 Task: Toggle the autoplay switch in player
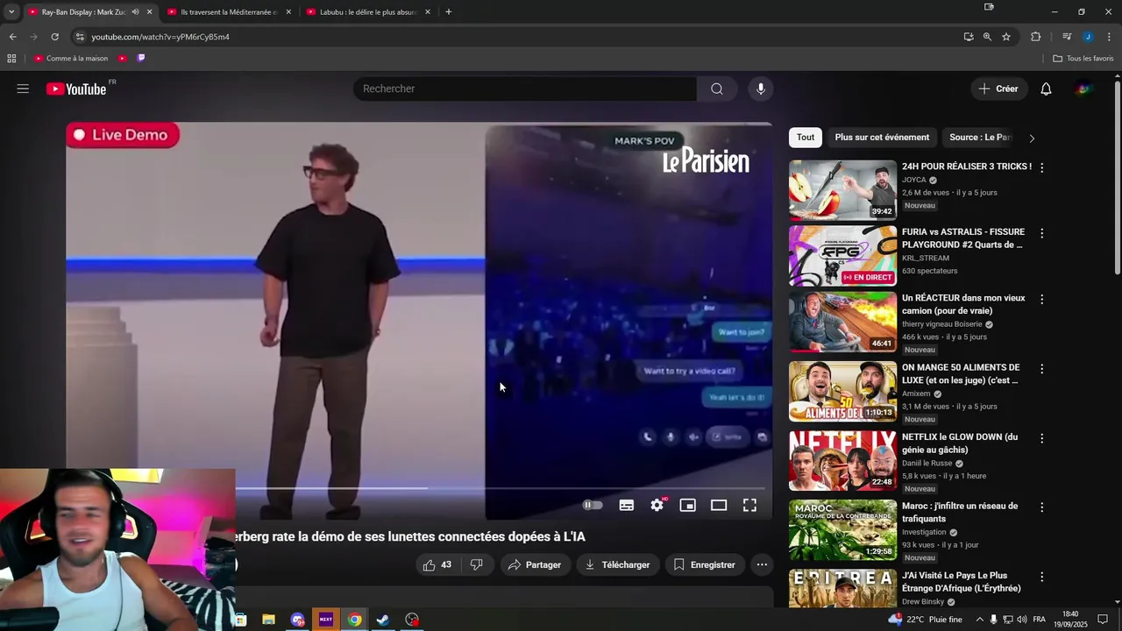click(593, 505)
